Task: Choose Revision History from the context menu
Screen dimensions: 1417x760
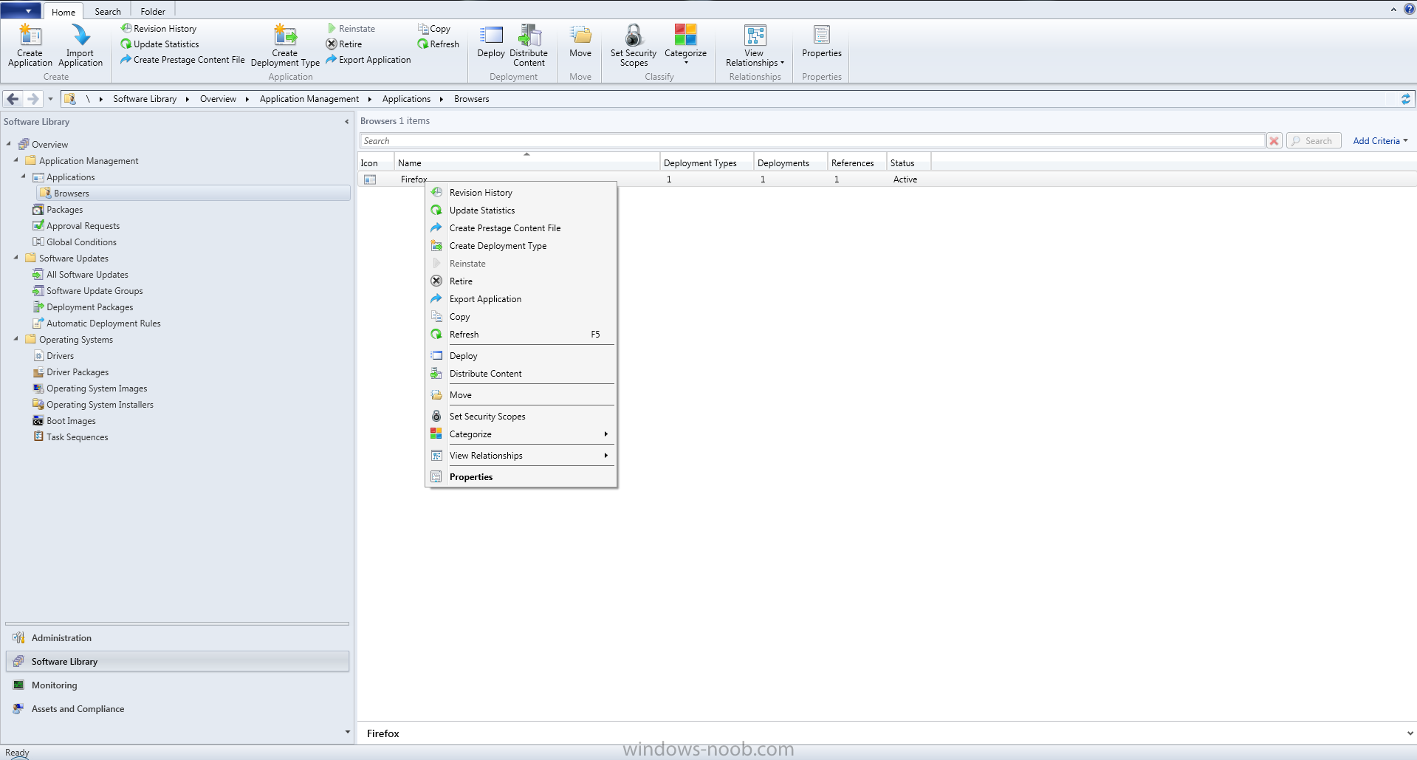Action: click(x=521, y=192)
